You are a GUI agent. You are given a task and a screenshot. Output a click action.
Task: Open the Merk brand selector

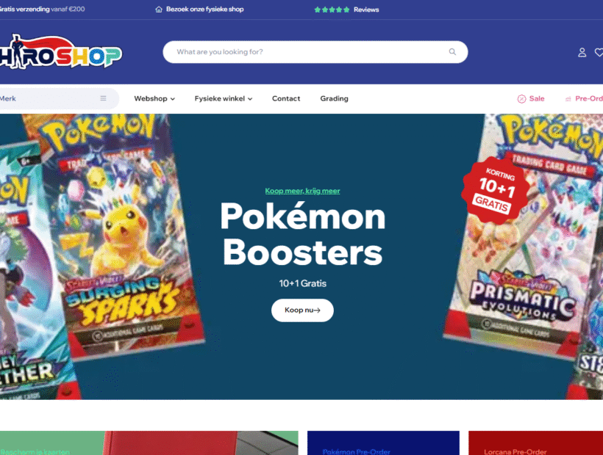pyautogui.click(x=57, y=98)
